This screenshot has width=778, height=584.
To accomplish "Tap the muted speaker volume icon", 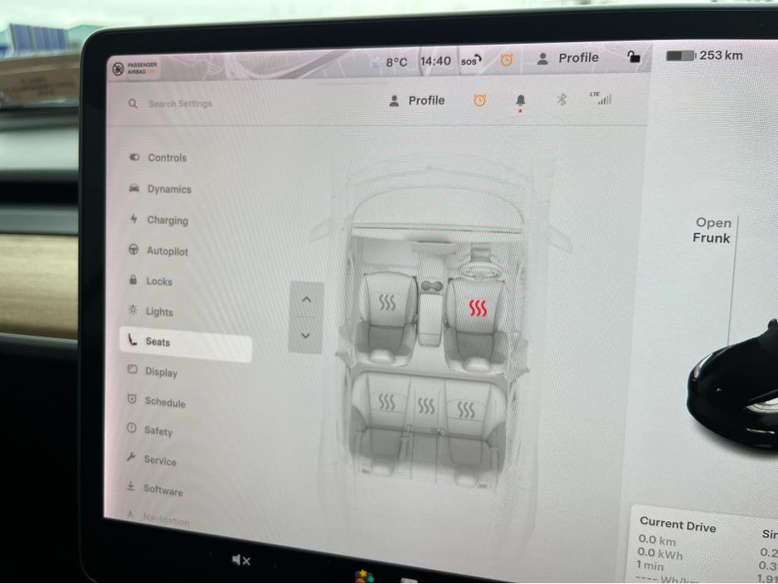I will point(241,561).
